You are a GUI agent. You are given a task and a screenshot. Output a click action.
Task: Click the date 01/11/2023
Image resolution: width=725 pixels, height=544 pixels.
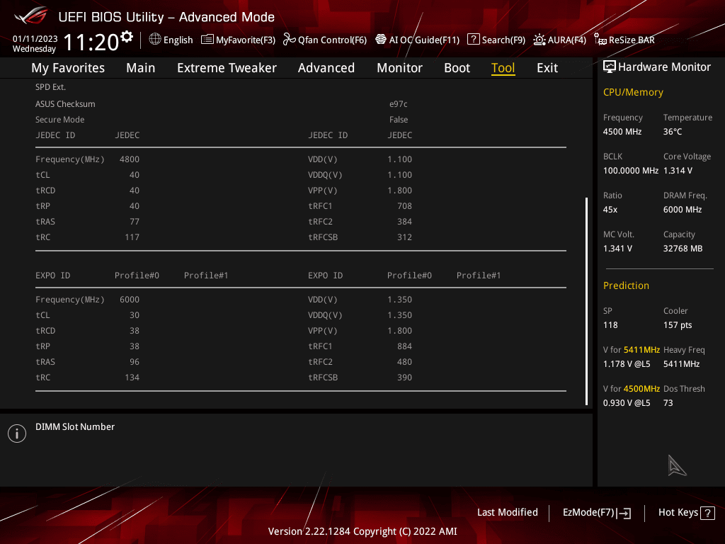point(35,39)
